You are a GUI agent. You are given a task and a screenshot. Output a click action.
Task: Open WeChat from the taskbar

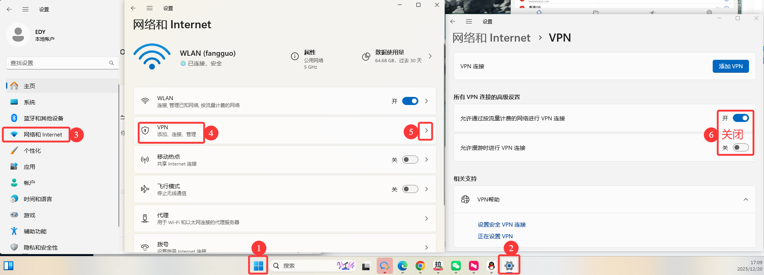(x=456, y=266)
